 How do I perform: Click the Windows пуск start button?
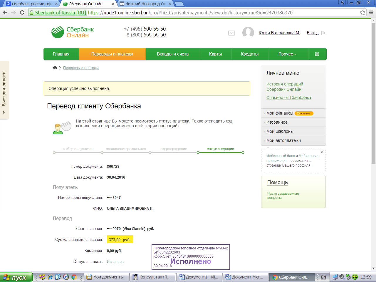pyautogui.click(x=16, y=277)
